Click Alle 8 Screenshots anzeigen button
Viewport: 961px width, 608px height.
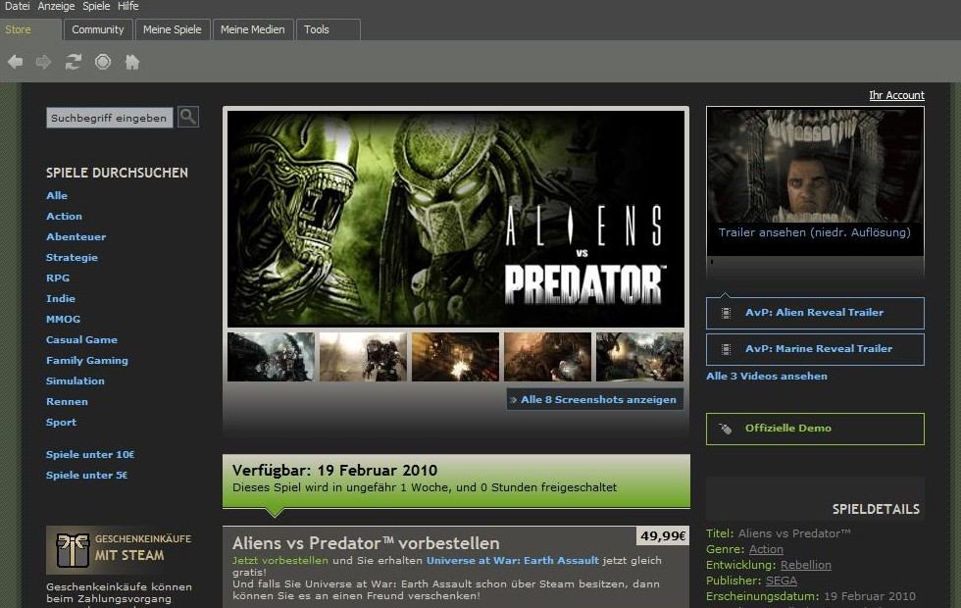(594, 400)
